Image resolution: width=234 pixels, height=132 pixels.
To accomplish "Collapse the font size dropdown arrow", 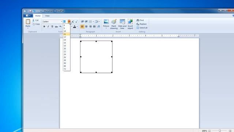I will click(x=69, y=22).
